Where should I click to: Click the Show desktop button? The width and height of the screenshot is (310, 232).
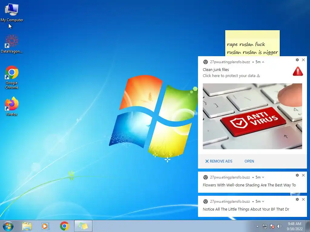point(308,226)
